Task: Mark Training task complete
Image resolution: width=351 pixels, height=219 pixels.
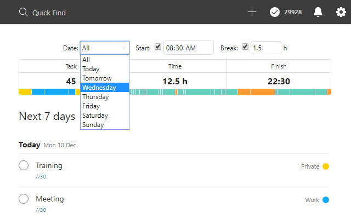Action: [x=24, y=165]
